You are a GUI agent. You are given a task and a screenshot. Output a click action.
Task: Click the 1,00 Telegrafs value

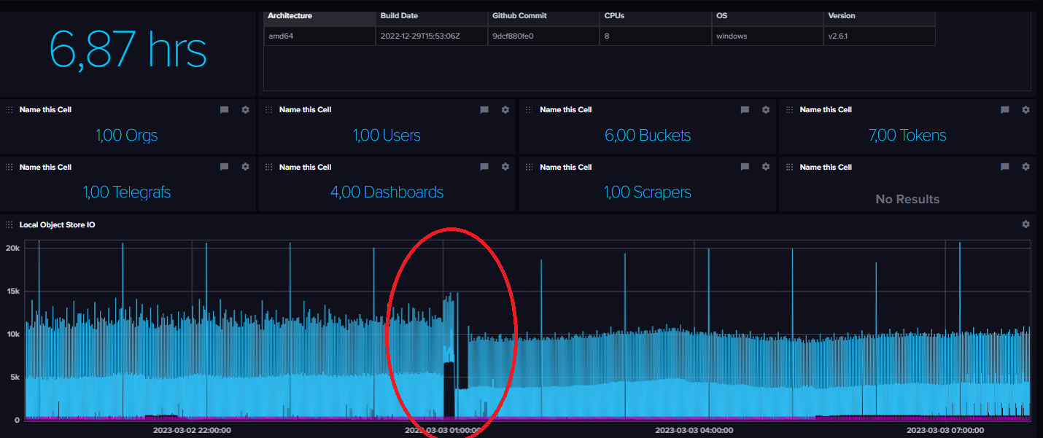coord(127,192)
